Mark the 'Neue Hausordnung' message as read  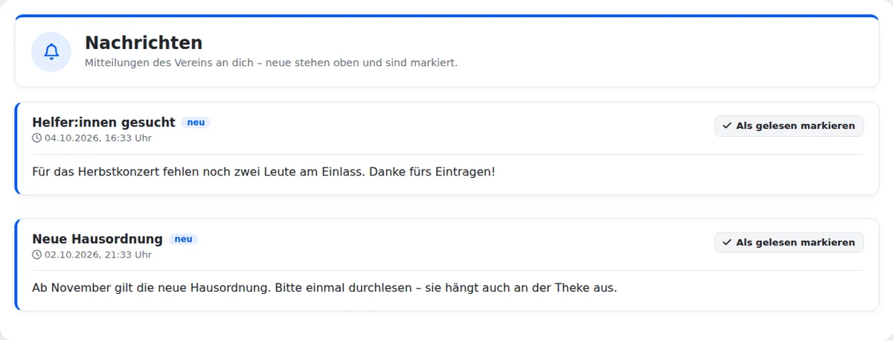pos(789,243)
